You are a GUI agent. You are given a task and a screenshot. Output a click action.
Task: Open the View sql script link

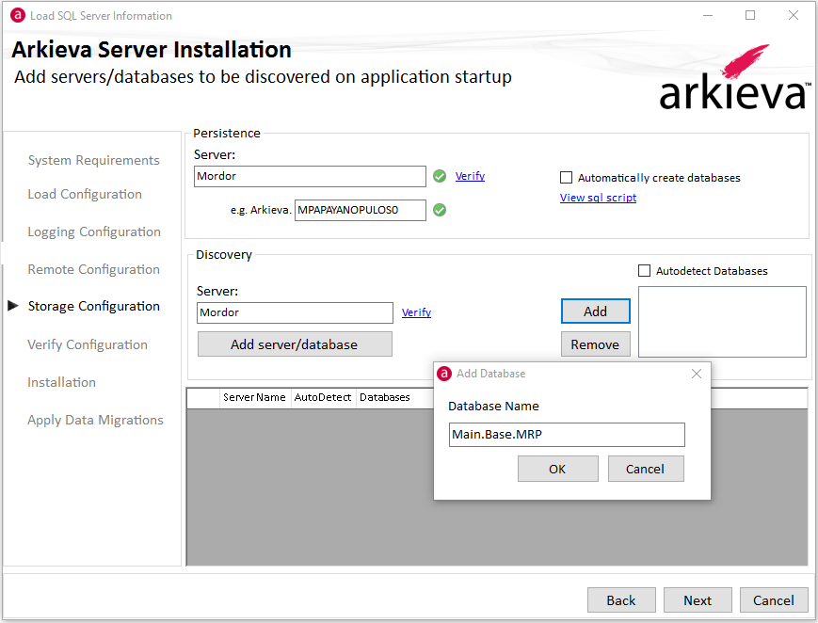[x=599, y=198]
